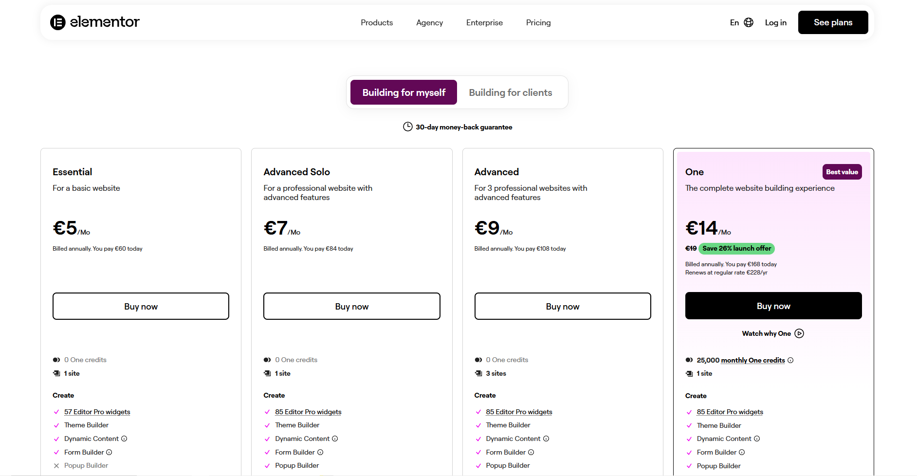This screenshot has height=476, width=917.
Task: Click Watch why One link
Action: tap(766, 333)
